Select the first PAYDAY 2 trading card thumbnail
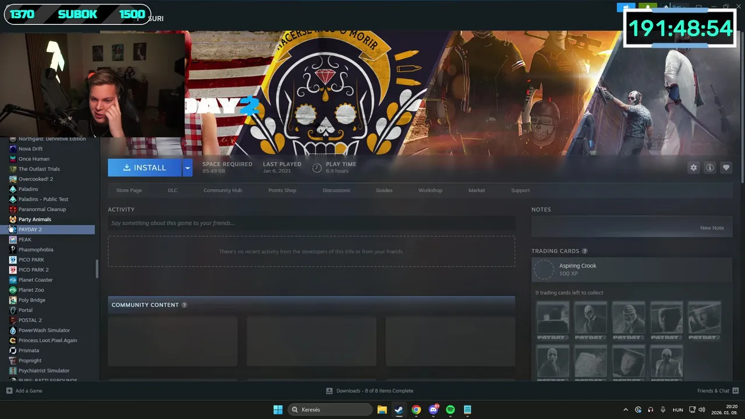 [552, 321]
